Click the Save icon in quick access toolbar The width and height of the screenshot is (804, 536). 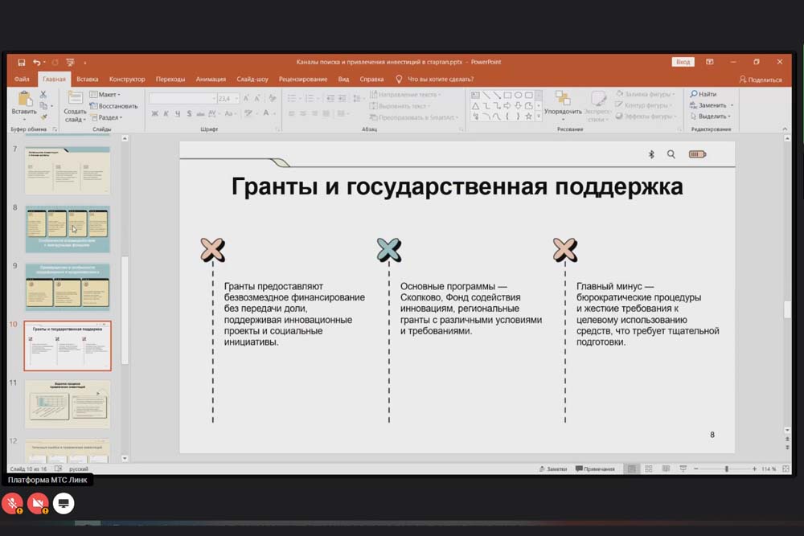point(21,62)
